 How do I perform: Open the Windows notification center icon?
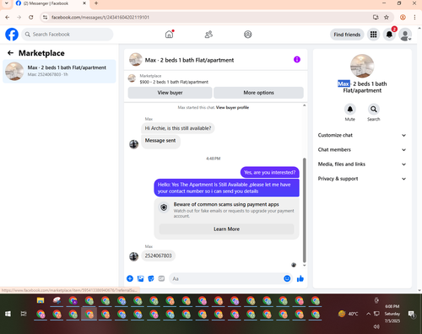pos(412,314)
